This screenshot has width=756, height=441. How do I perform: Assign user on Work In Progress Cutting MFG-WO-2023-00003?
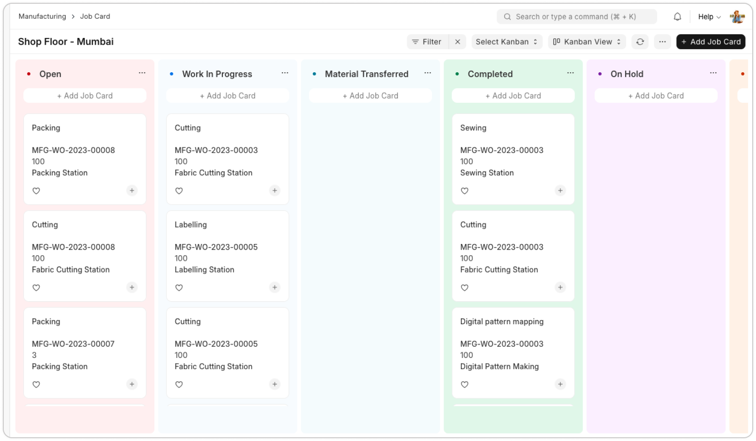click(275, 190)
